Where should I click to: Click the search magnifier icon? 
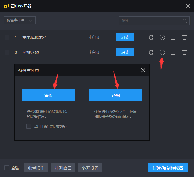tap(185, 21)
